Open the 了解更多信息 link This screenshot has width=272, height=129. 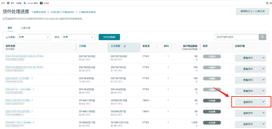pyautogui.click(x=39, y=12)
